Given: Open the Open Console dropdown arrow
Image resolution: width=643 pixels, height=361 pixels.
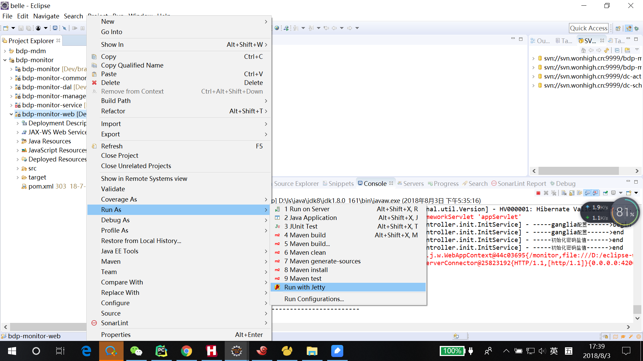Looking at the screenshot, I should pyautogui.click(x=636, y=193).
